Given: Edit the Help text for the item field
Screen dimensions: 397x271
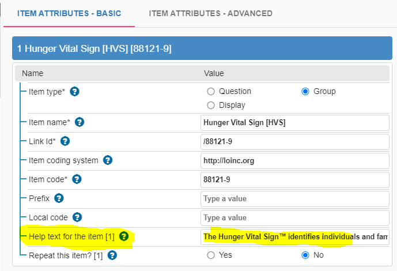Looking at the screenshot, I should 295,237.
